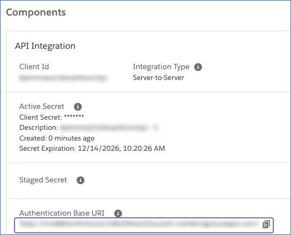Click the Authentication Base URI info icon
The image size is (291, 235).
coord(118,214)
